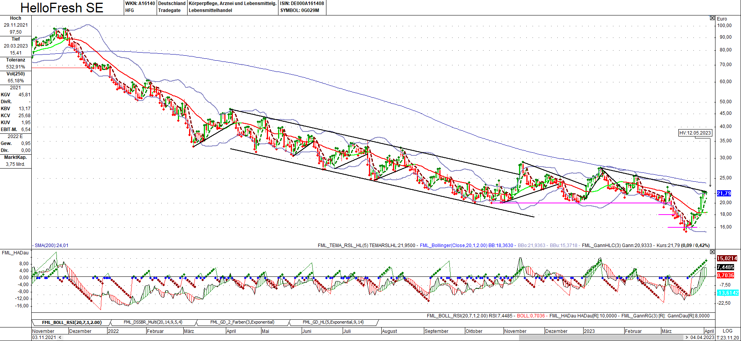Click the Hoch label in the side panel

[x=15, y=18]
